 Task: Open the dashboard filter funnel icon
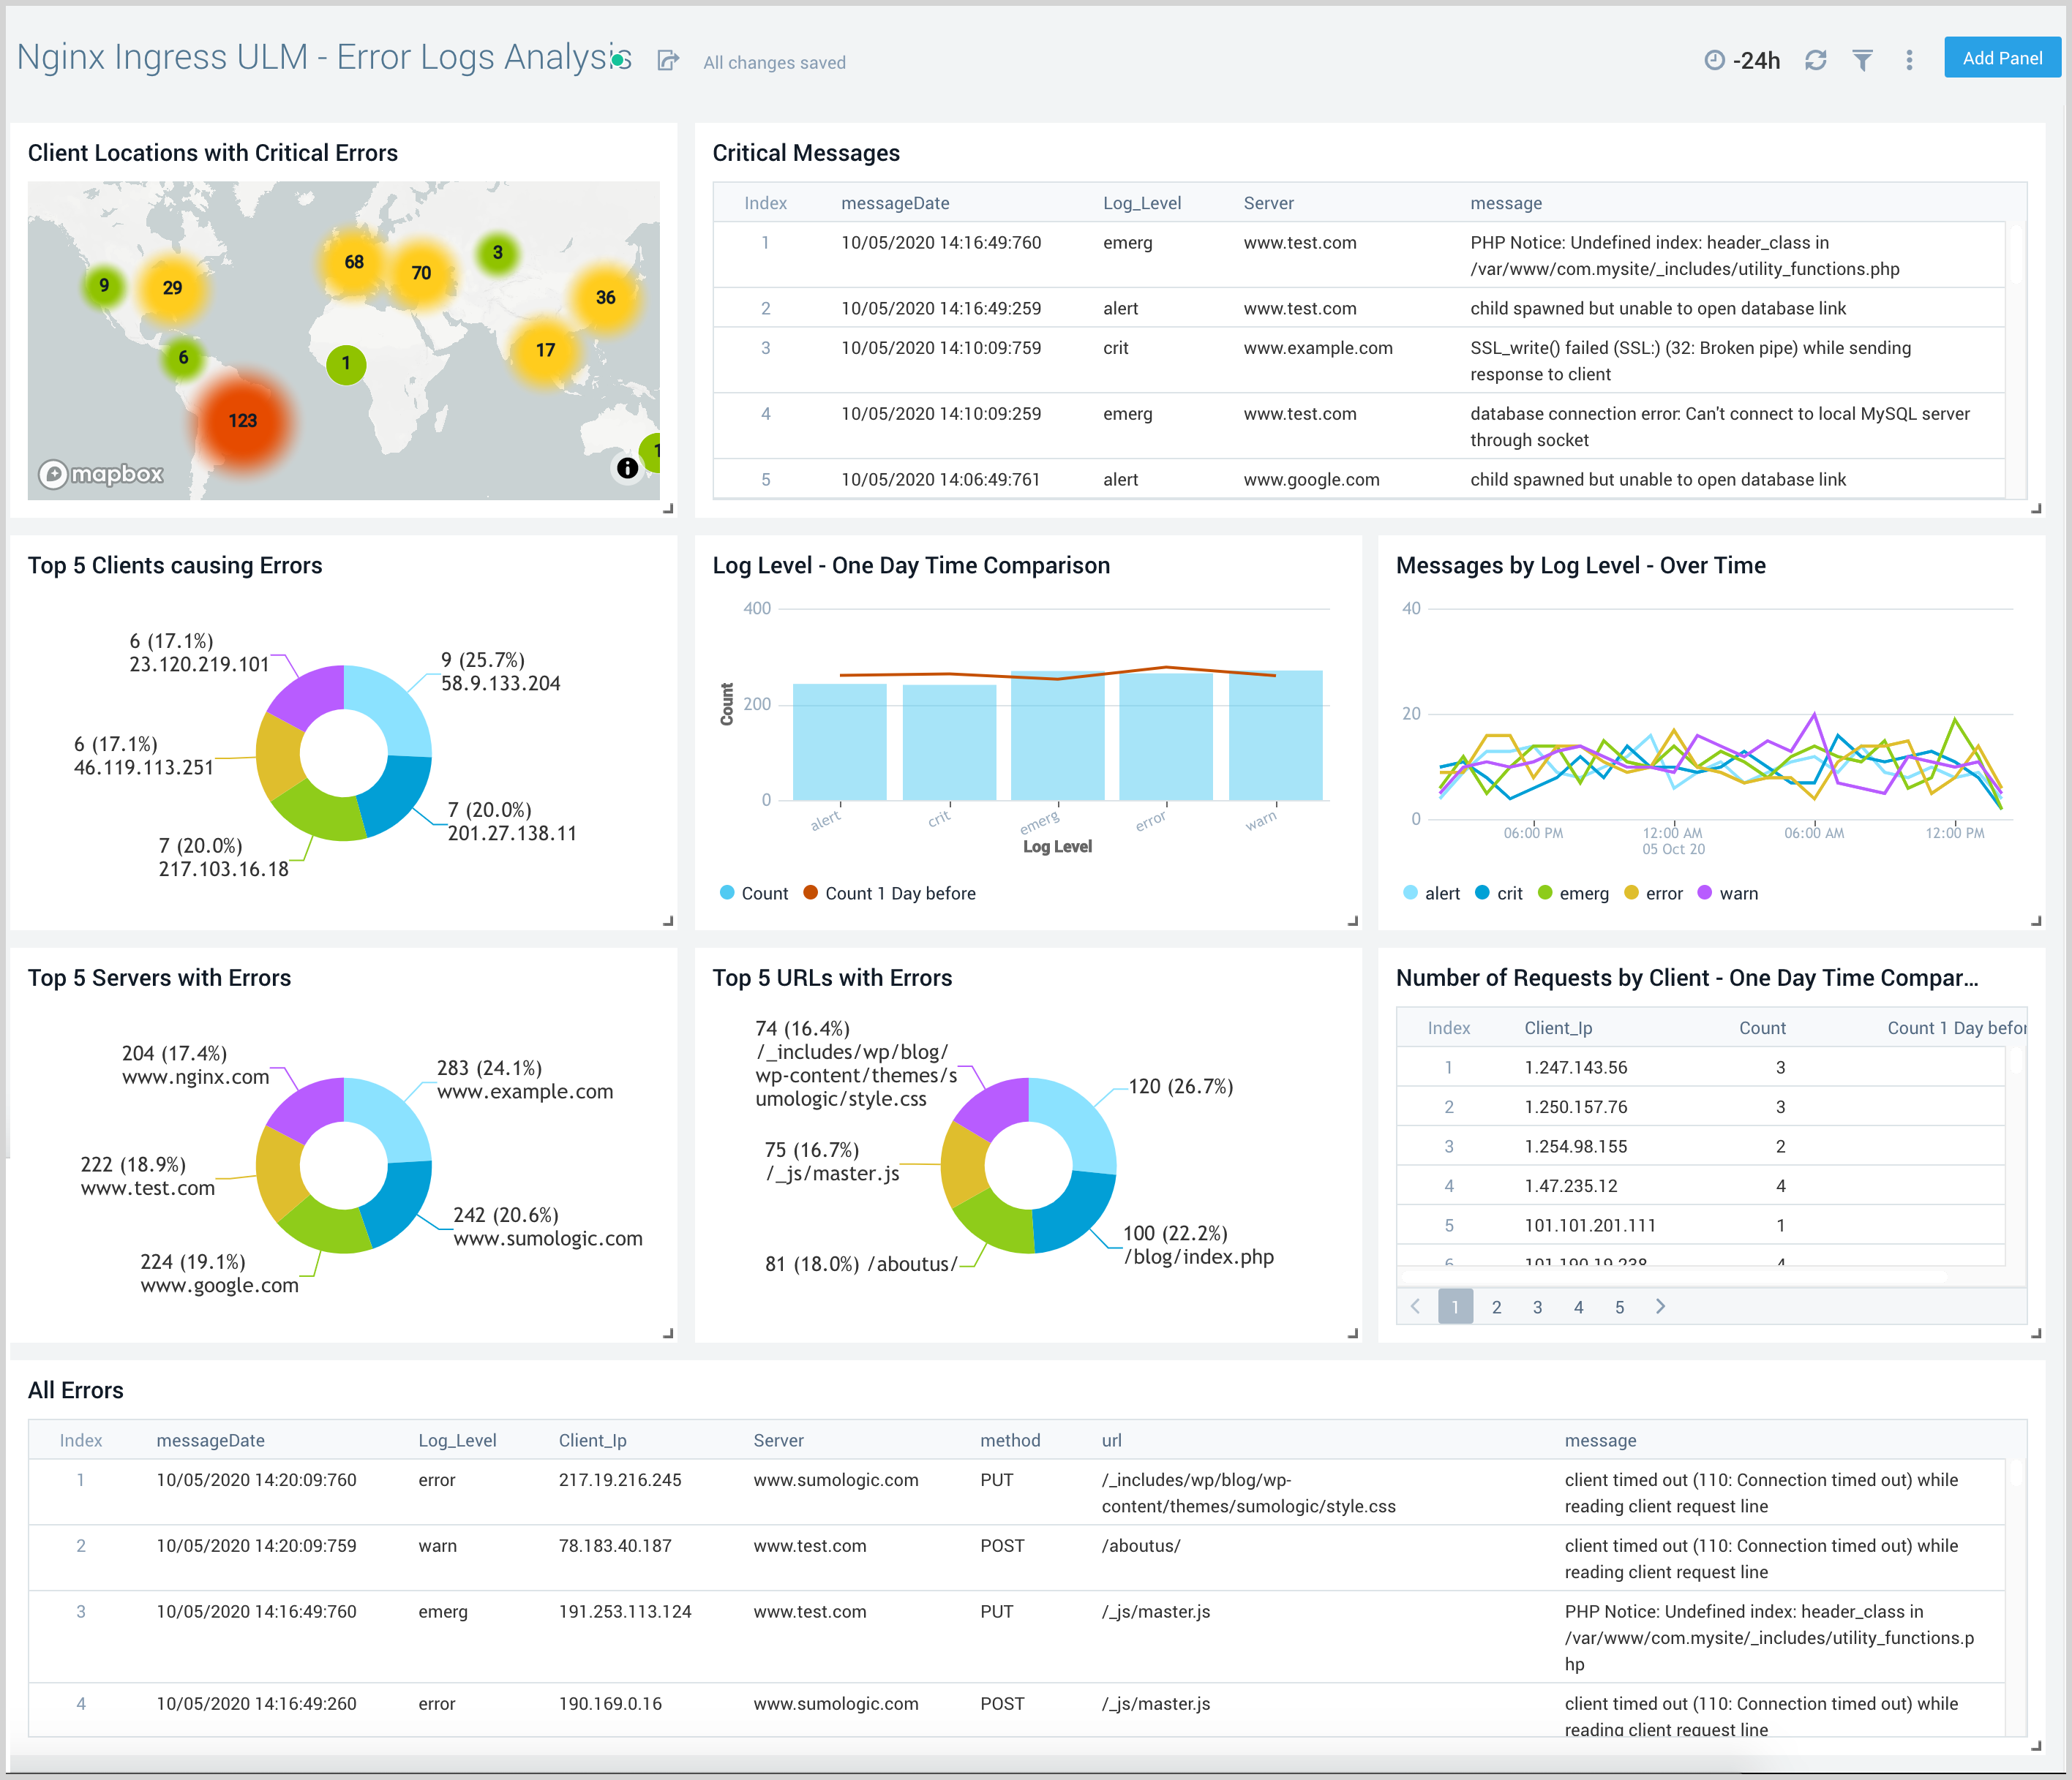(1862, 61)
